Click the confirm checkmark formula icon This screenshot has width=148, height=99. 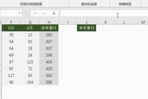[45, 13]
